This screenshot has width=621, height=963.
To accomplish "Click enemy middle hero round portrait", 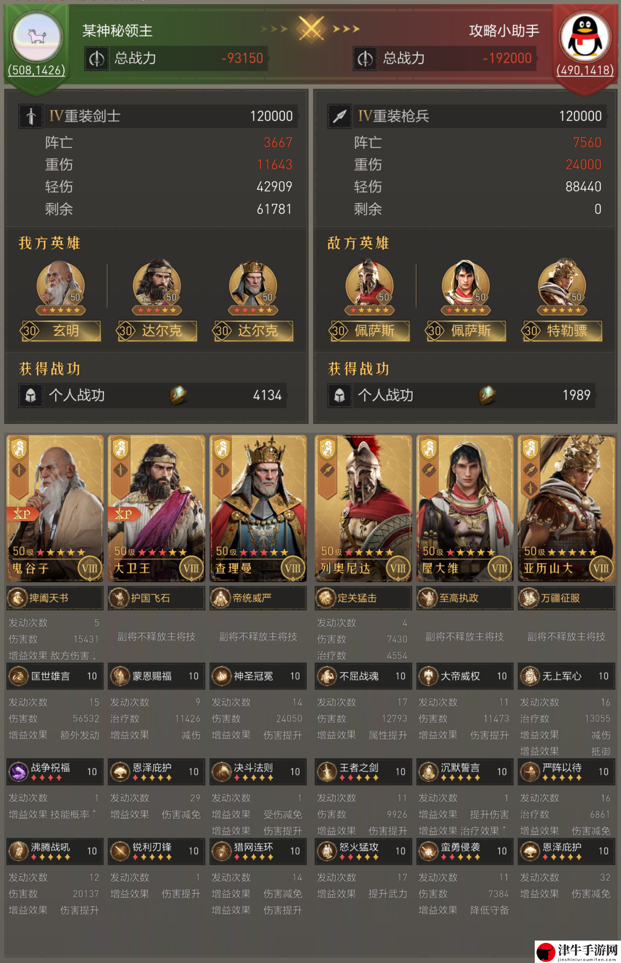I will [466, 284].
